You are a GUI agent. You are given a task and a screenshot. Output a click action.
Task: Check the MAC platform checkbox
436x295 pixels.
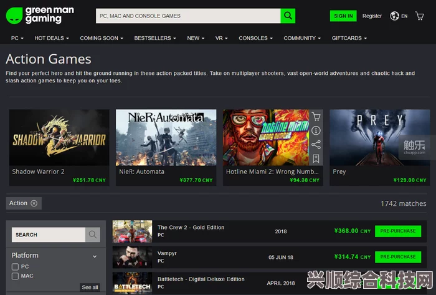(x=16, y=276)
